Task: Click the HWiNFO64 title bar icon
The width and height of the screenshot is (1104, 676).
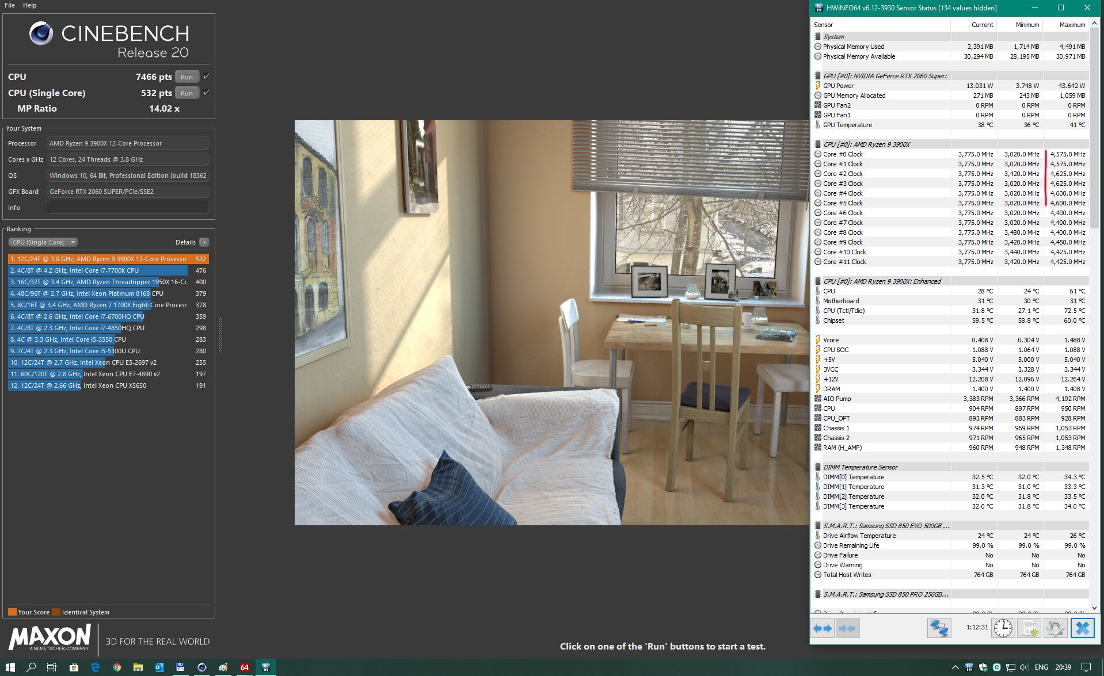Action: pos(819,8)
